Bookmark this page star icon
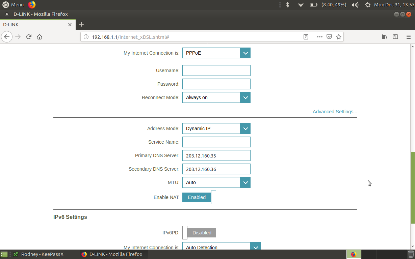415x259 pixels. click(x=338, y=37)
